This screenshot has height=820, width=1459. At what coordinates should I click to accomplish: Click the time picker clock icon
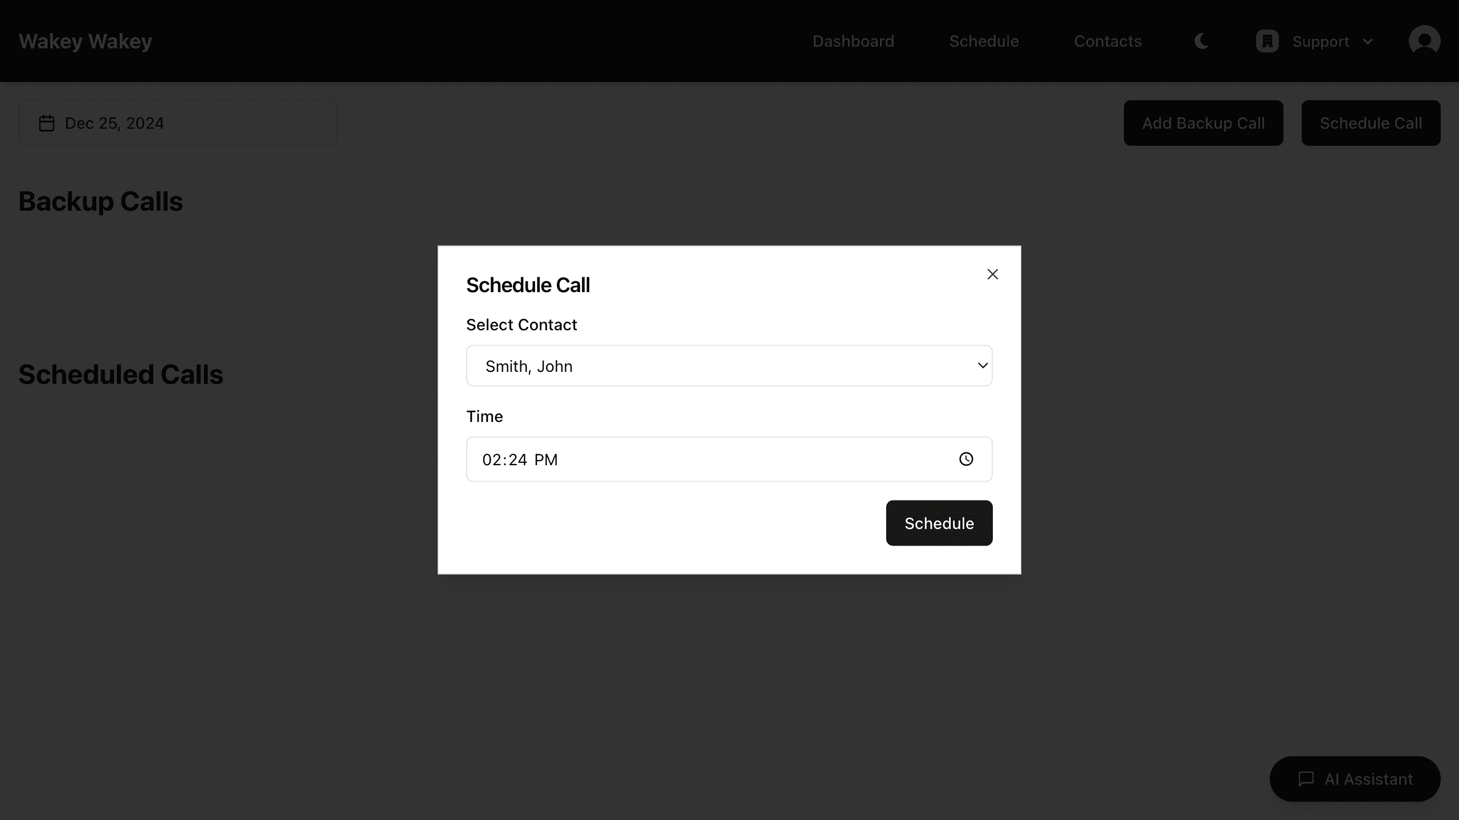tap(966, 458)
